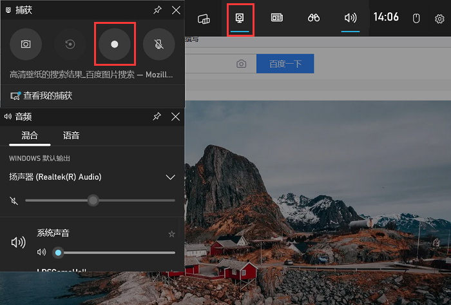
Task: Click the 音频 widget title
Action: [23, 117]
